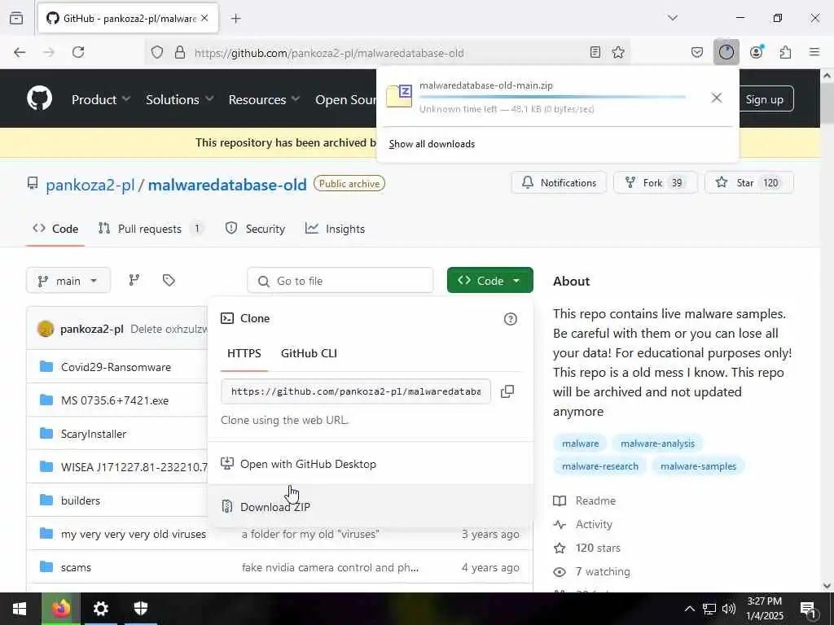
Task: Toggle Reader view icon in address bar
Action: [595, 52]
